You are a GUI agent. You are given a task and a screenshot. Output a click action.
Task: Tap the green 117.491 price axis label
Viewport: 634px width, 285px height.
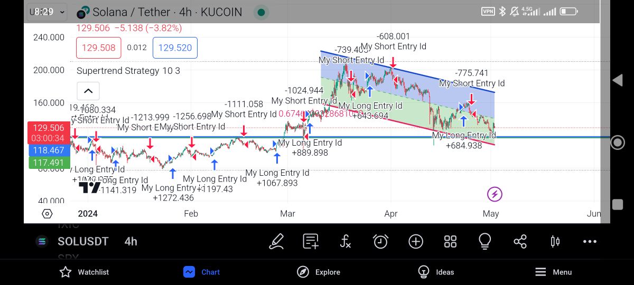tap(49, 163)
